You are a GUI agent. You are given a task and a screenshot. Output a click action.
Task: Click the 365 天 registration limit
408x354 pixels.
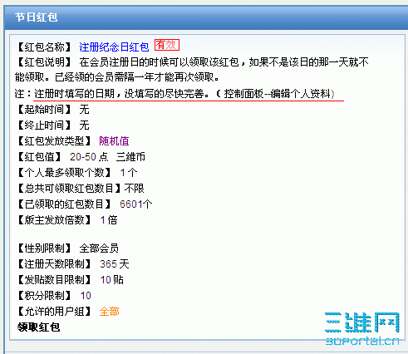click(115, 263)
